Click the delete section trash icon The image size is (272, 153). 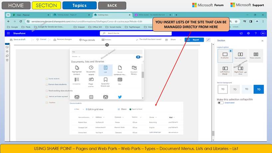coord(7,60)
